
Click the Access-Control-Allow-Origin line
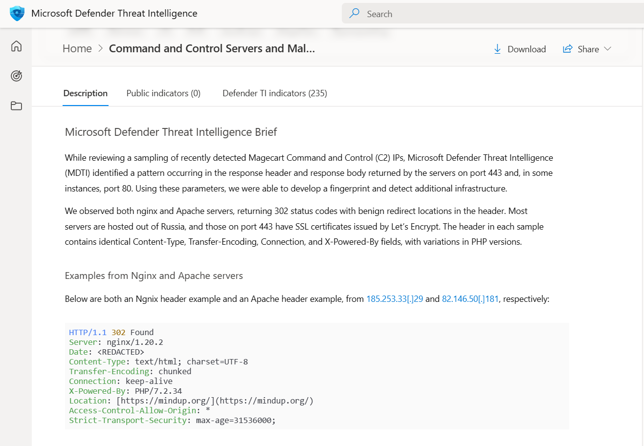click(139, 410)
